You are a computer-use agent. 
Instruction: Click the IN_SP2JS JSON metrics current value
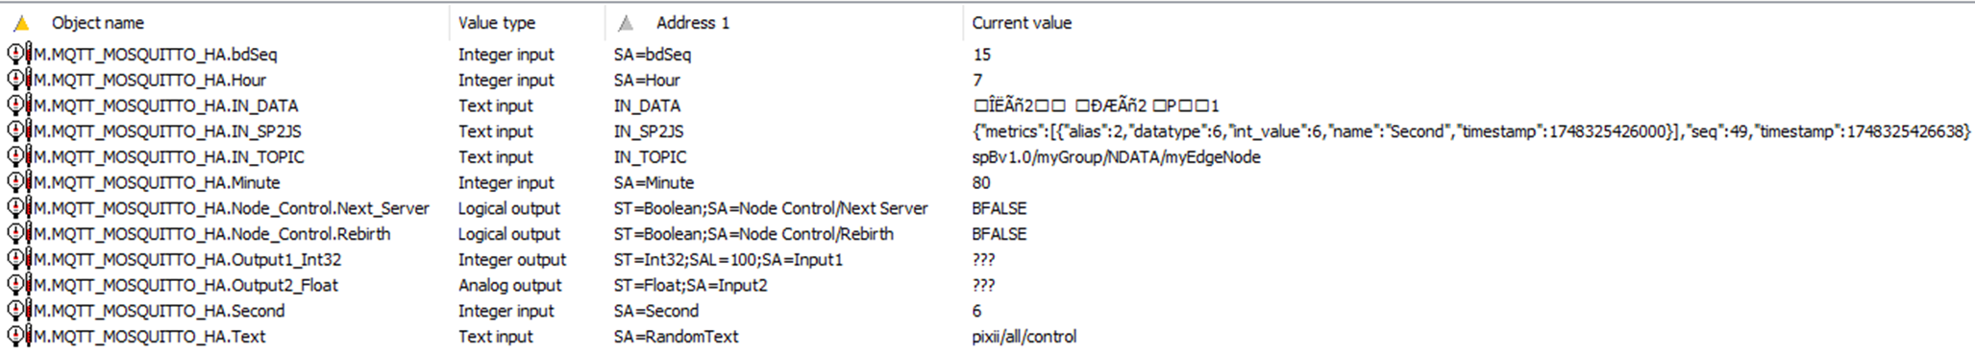(x=1470, y=131)
